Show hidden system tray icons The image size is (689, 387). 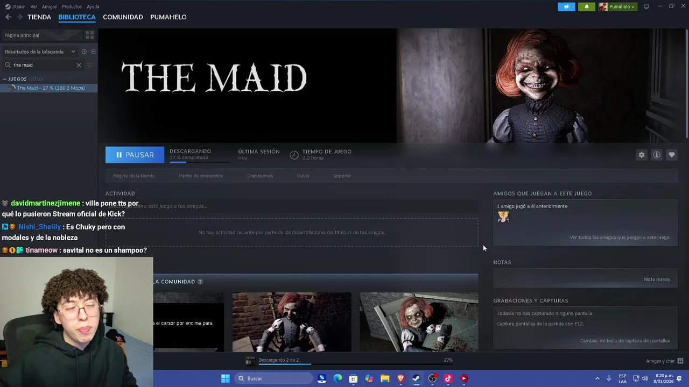click(597, 378)
